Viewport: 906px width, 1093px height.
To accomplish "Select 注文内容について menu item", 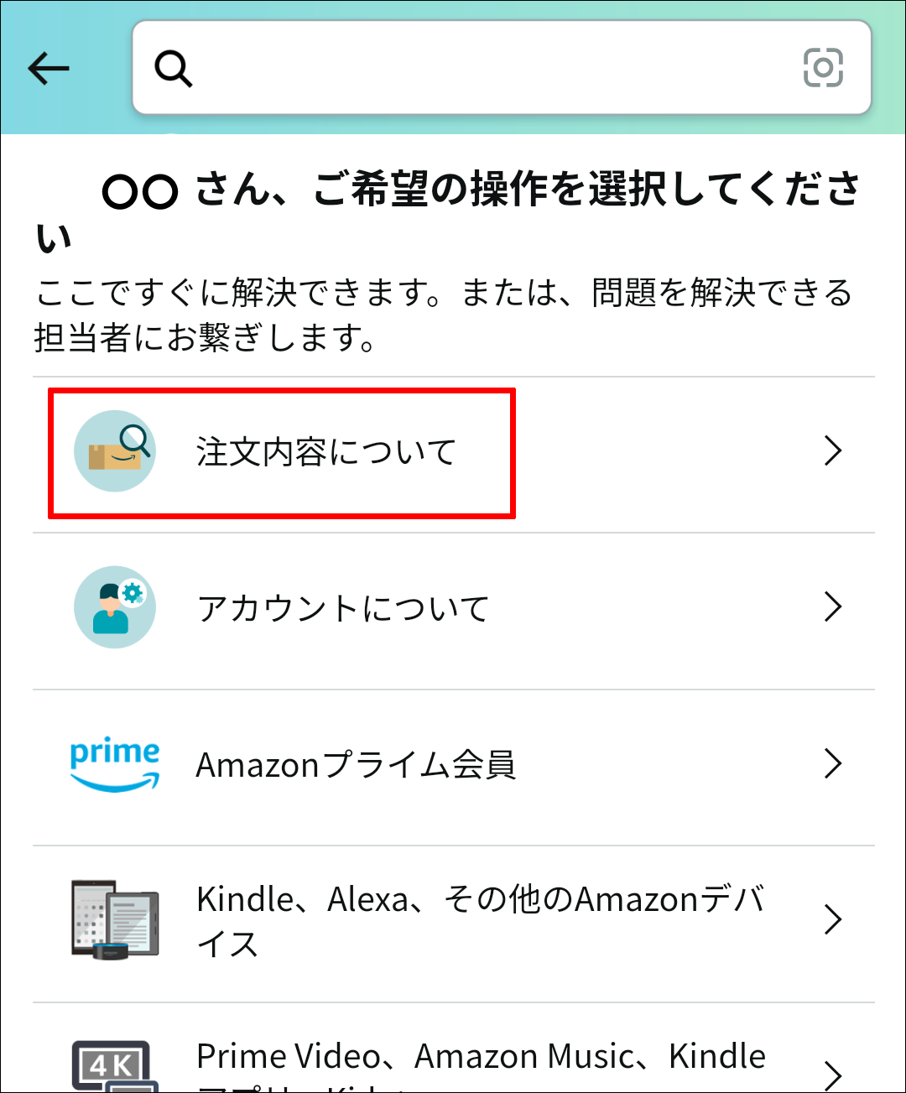I will [325, 452].
